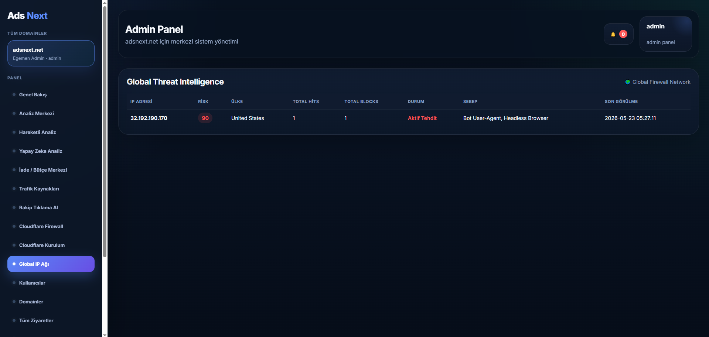This screenshot has width=709, height=337.
Task: Click the IP ADRESİ column header
Action: 141,102
